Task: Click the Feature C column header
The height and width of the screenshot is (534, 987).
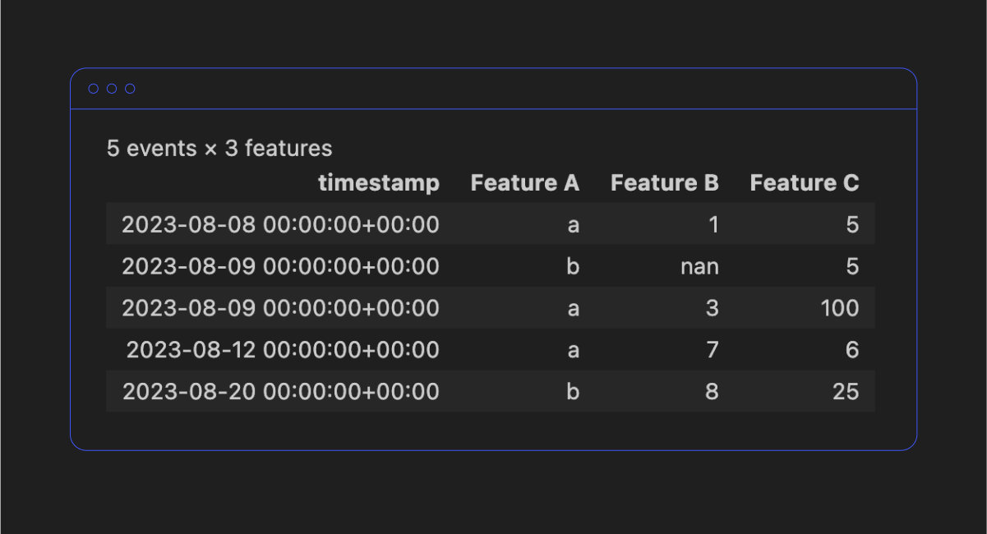Action: 804,182
